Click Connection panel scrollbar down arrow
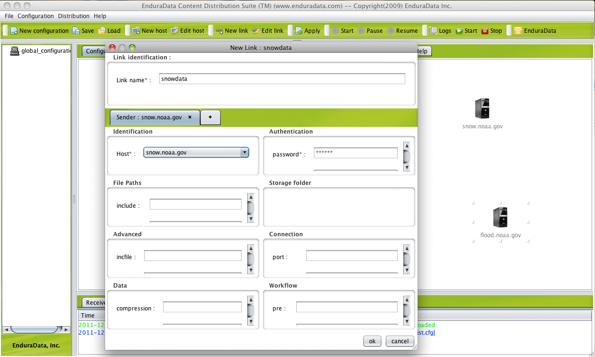595x357 pixels. [407, 270]
